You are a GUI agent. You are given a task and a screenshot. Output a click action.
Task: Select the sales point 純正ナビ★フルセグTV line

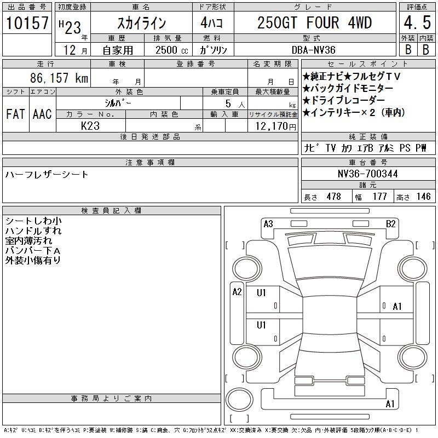click(x=351, y=76)
